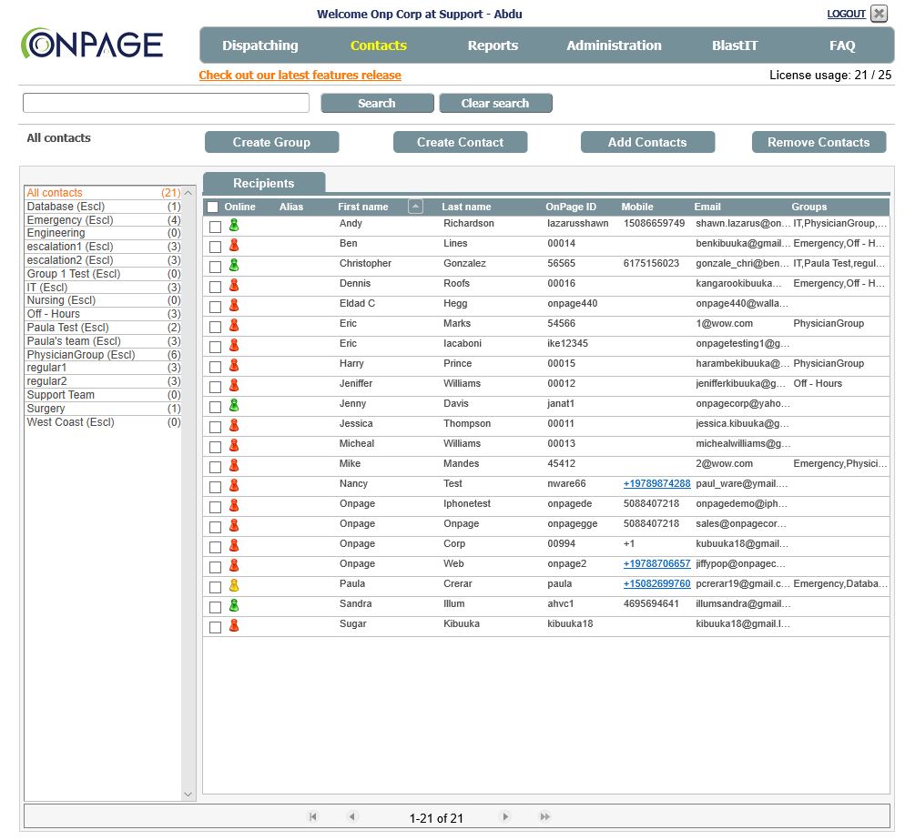
Task: Switch to the Recipients tab
Action: coord(264,183)
